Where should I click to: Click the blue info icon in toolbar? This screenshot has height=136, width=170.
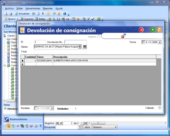[x=65, y=14]
